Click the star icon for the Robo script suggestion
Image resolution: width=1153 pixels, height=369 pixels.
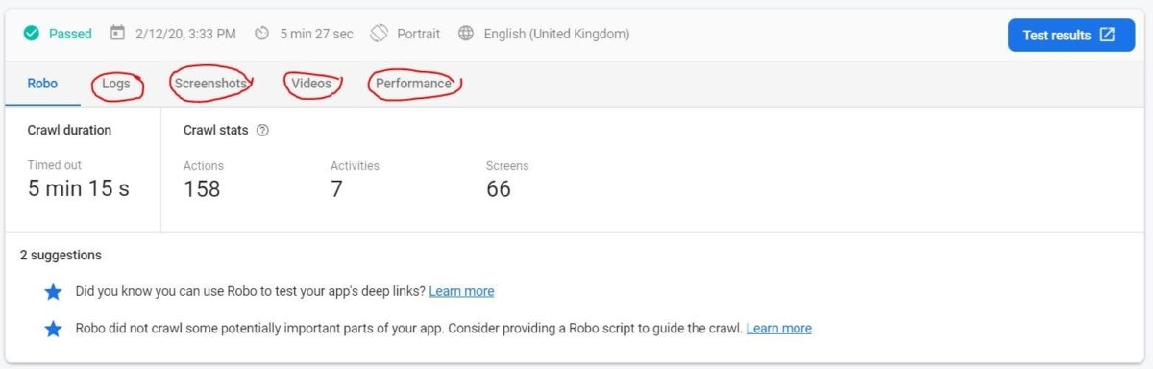click(53, 329)
